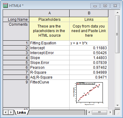Screen dimensions: 123x118
Task: Click horizontal scrollbar left arrow
Action: (89, 112)
